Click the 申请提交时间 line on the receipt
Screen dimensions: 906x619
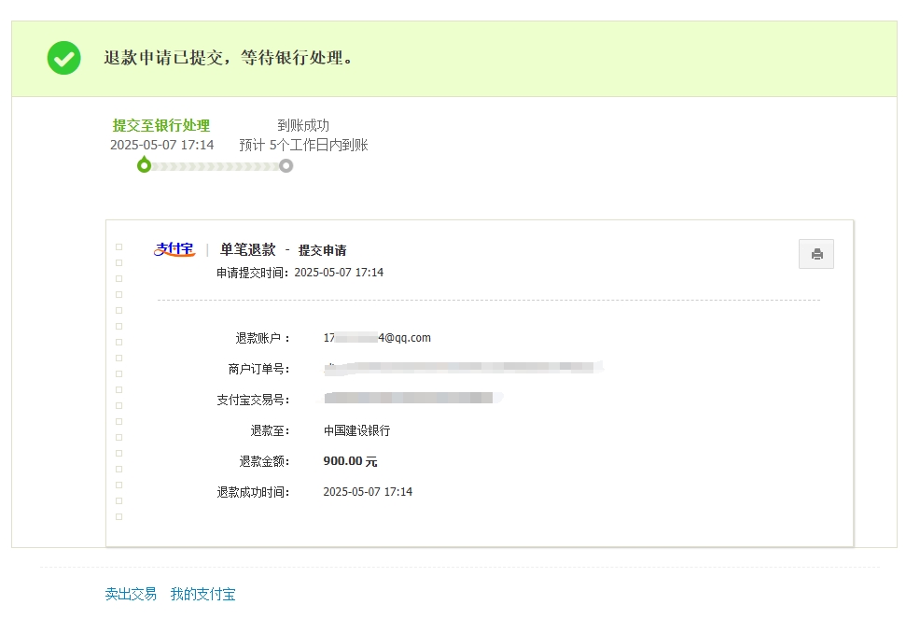(300, 273)
